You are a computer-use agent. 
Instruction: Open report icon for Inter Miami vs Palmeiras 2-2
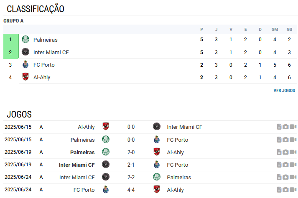click(279, 177)
